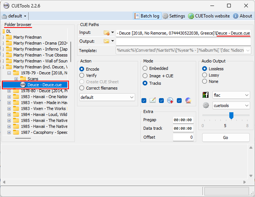Select the Marty Friedman folder
Screen dimensions: 255x197
tap(28, 37)
